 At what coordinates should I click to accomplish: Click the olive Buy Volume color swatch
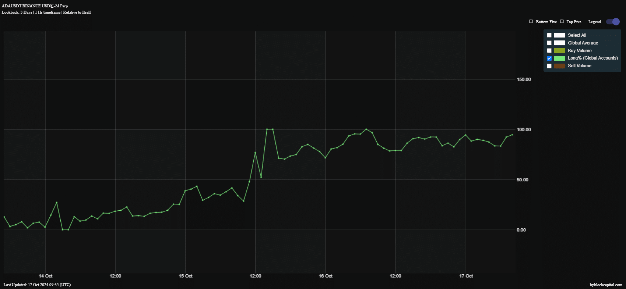559,51
